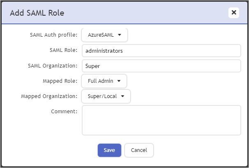Expand the Mapped Role dropdown

104,81
